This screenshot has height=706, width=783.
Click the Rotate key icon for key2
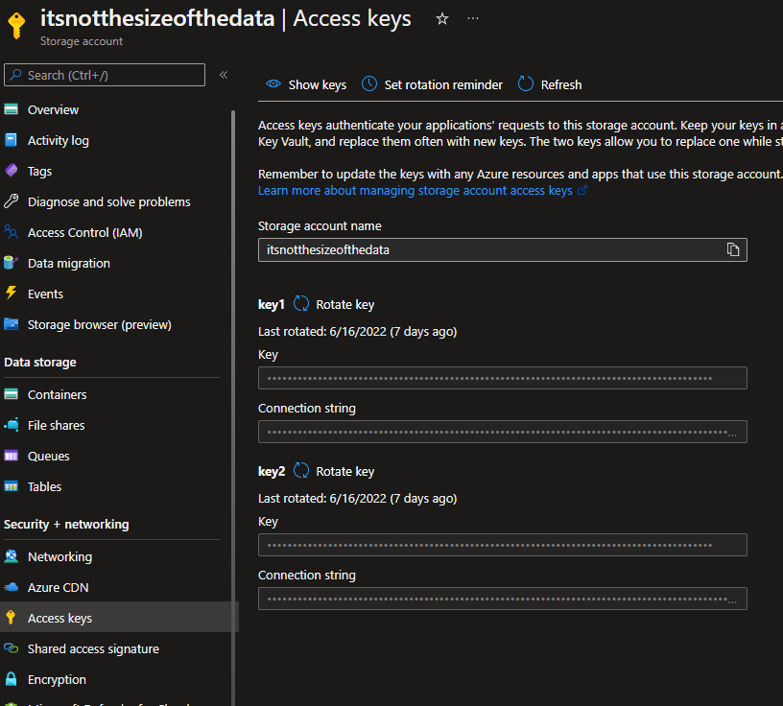tap(301, 471)
